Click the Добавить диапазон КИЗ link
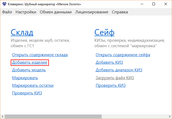The width and height of the screenshot is (172, 119). click(x=119, y=70)
